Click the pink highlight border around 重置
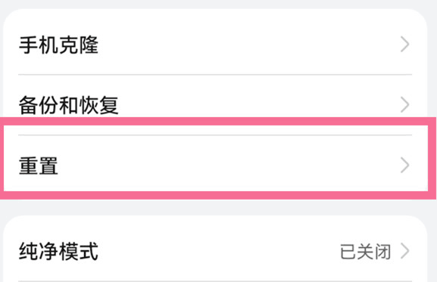 pyautogui.click(x=218, y=121)
